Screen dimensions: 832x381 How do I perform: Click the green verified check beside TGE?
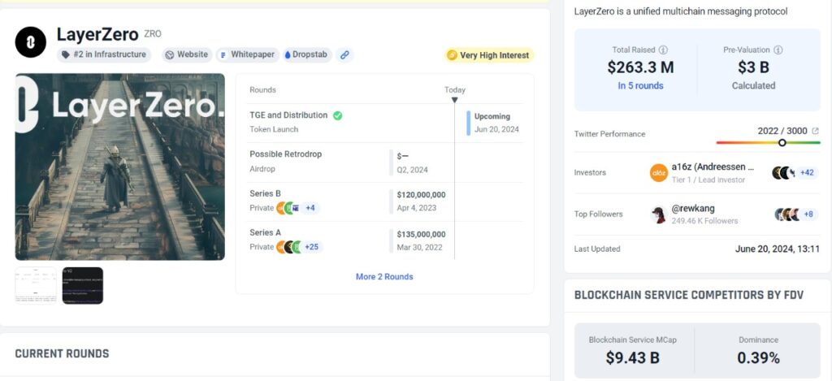pyautogui.click(x=337, y=115)
